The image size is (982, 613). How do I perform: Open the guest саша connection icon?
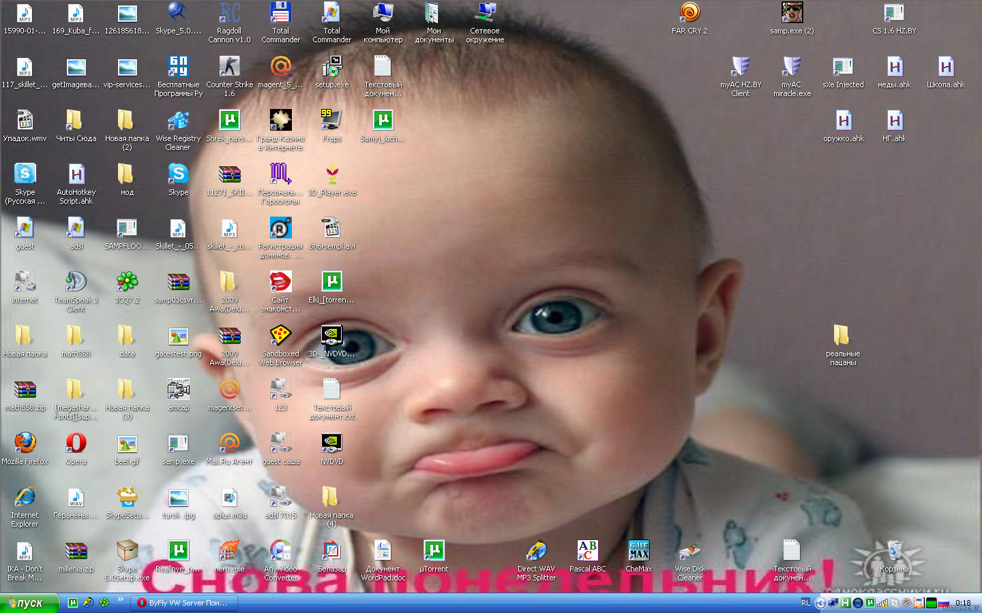coord(280,449)
